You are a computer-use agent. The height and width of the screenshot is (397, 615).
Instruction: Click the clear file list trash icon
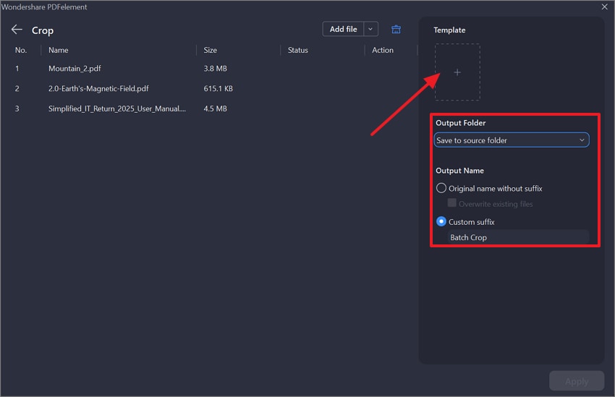[x=396, y=30]
